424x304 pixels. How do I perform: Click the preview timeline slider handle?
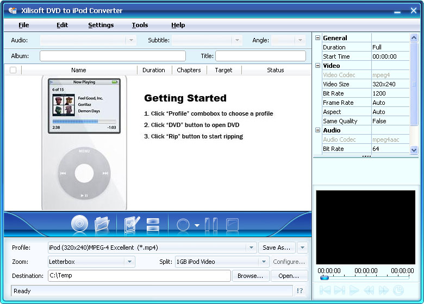(x=324, y=277)
